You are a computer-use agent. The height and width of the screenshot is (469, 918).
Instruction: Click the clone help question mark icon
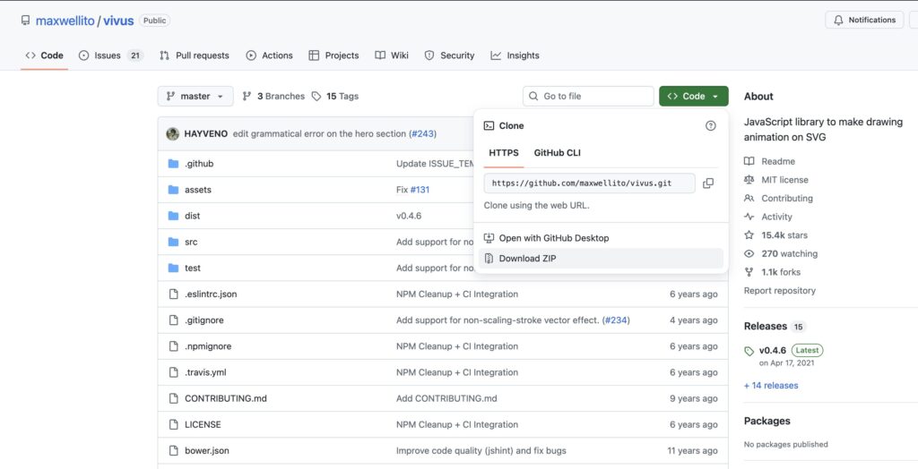[710, 125]
